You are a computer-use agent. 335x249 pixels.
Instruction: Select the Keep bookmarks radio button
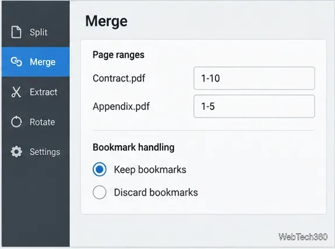coord(100,169)
